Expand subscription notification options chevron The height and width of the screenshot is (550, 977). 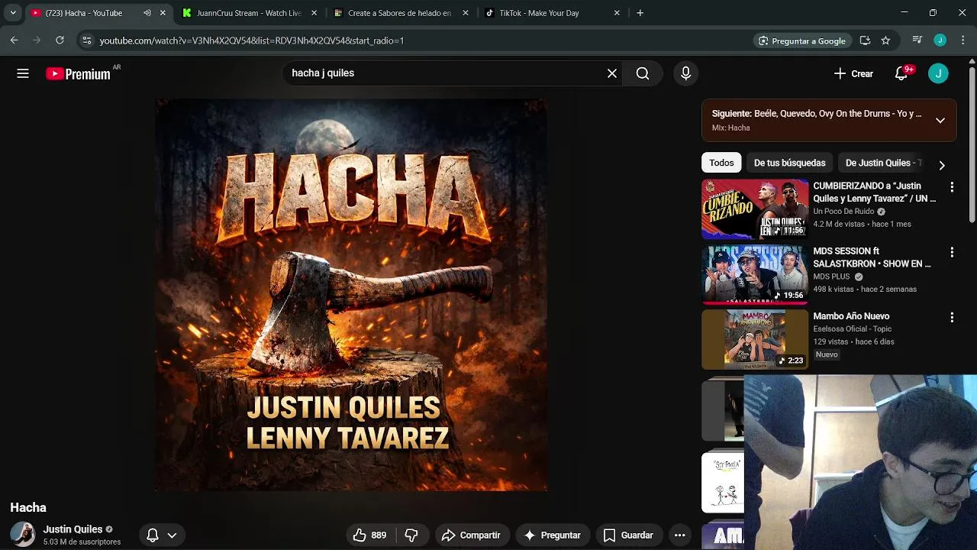(172, 535)
